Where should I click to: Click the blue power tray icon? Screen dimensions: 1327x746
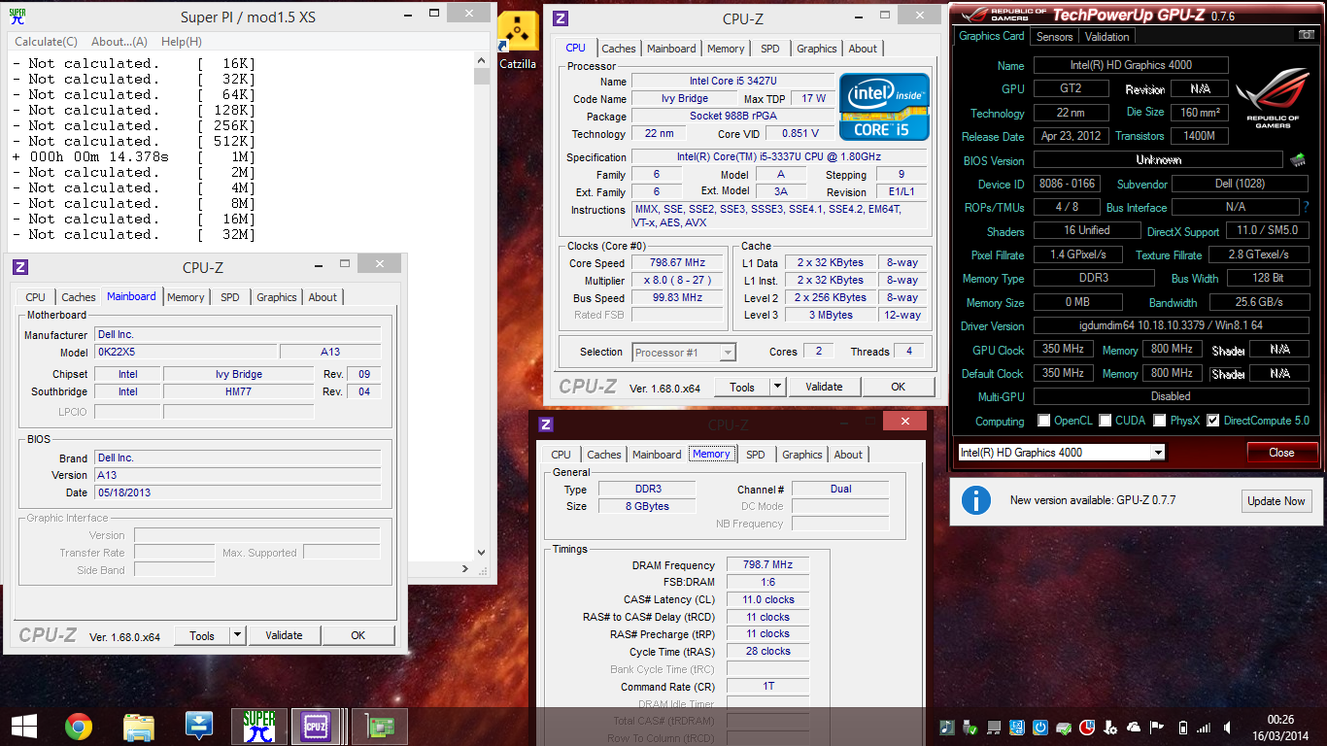[1040, 727]
